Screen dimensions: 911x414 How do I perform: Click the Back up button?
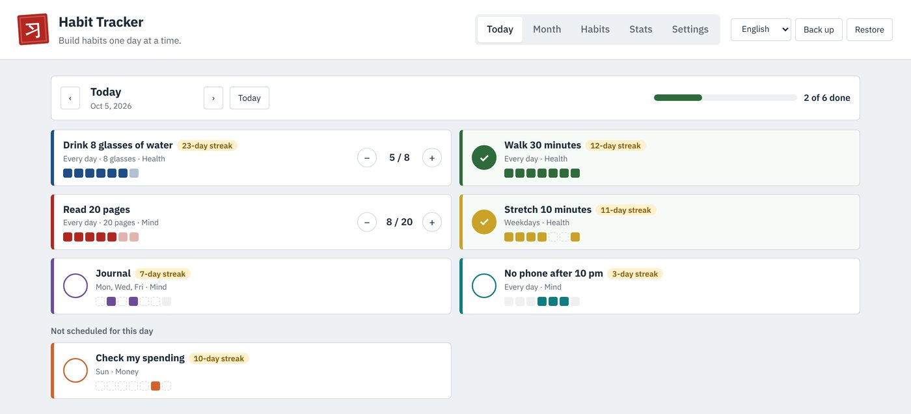[x=819, y=29]
